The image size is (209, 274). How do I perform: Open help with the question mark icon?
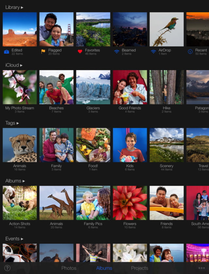(x=7, y=268)
